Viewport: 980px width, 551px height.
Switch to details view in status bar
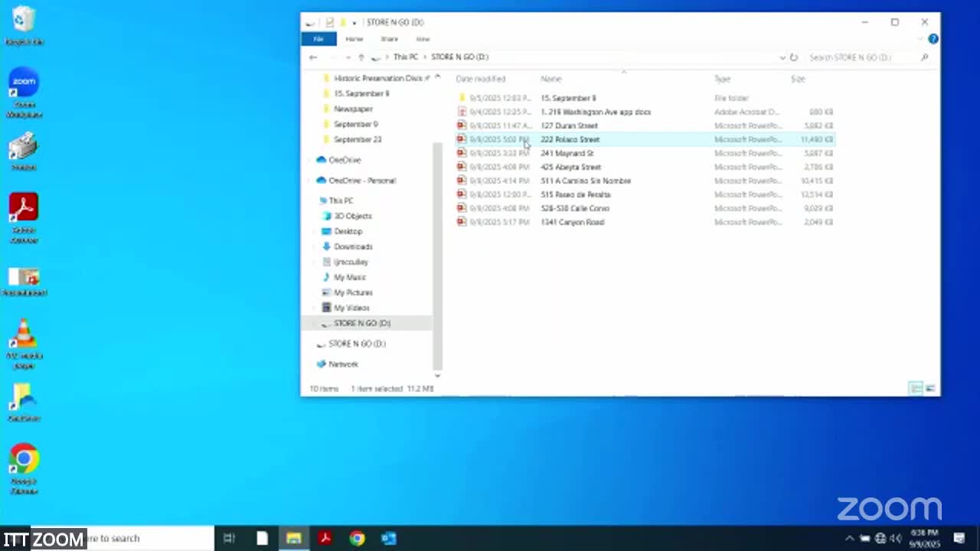tap(916, 389)
